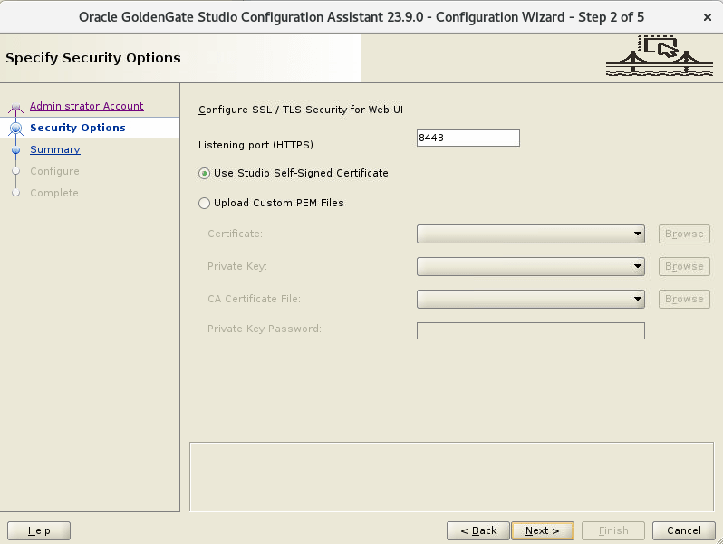
Task: Browse for the Private Key file
Action: click(684, 267)
